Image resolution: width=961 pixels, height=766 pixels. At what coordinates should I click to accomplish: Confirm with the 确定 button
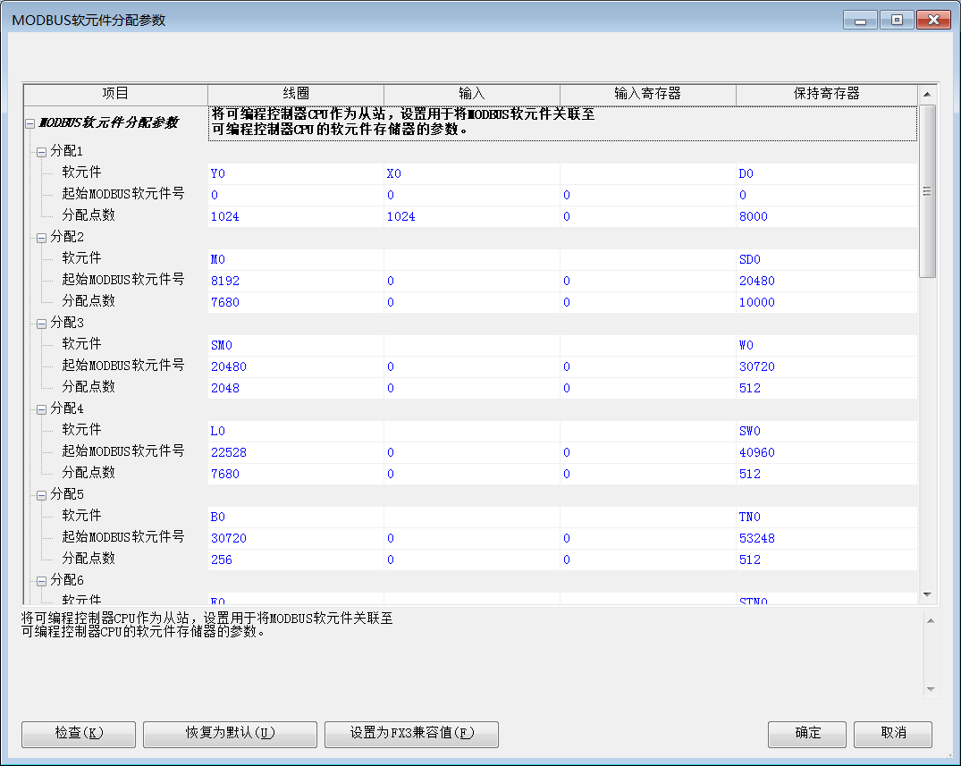coord(807,734)
